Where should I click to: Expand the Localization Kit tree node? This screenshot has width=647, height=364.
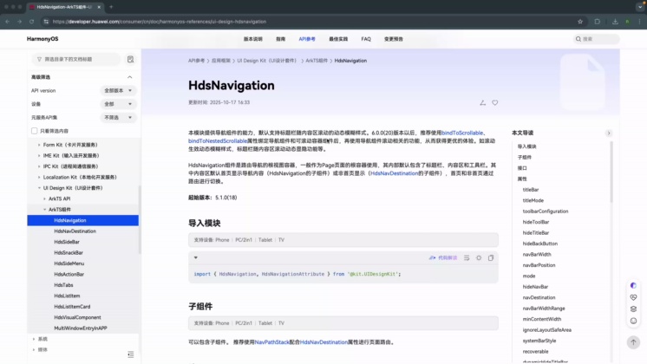[x=39, y=176]
